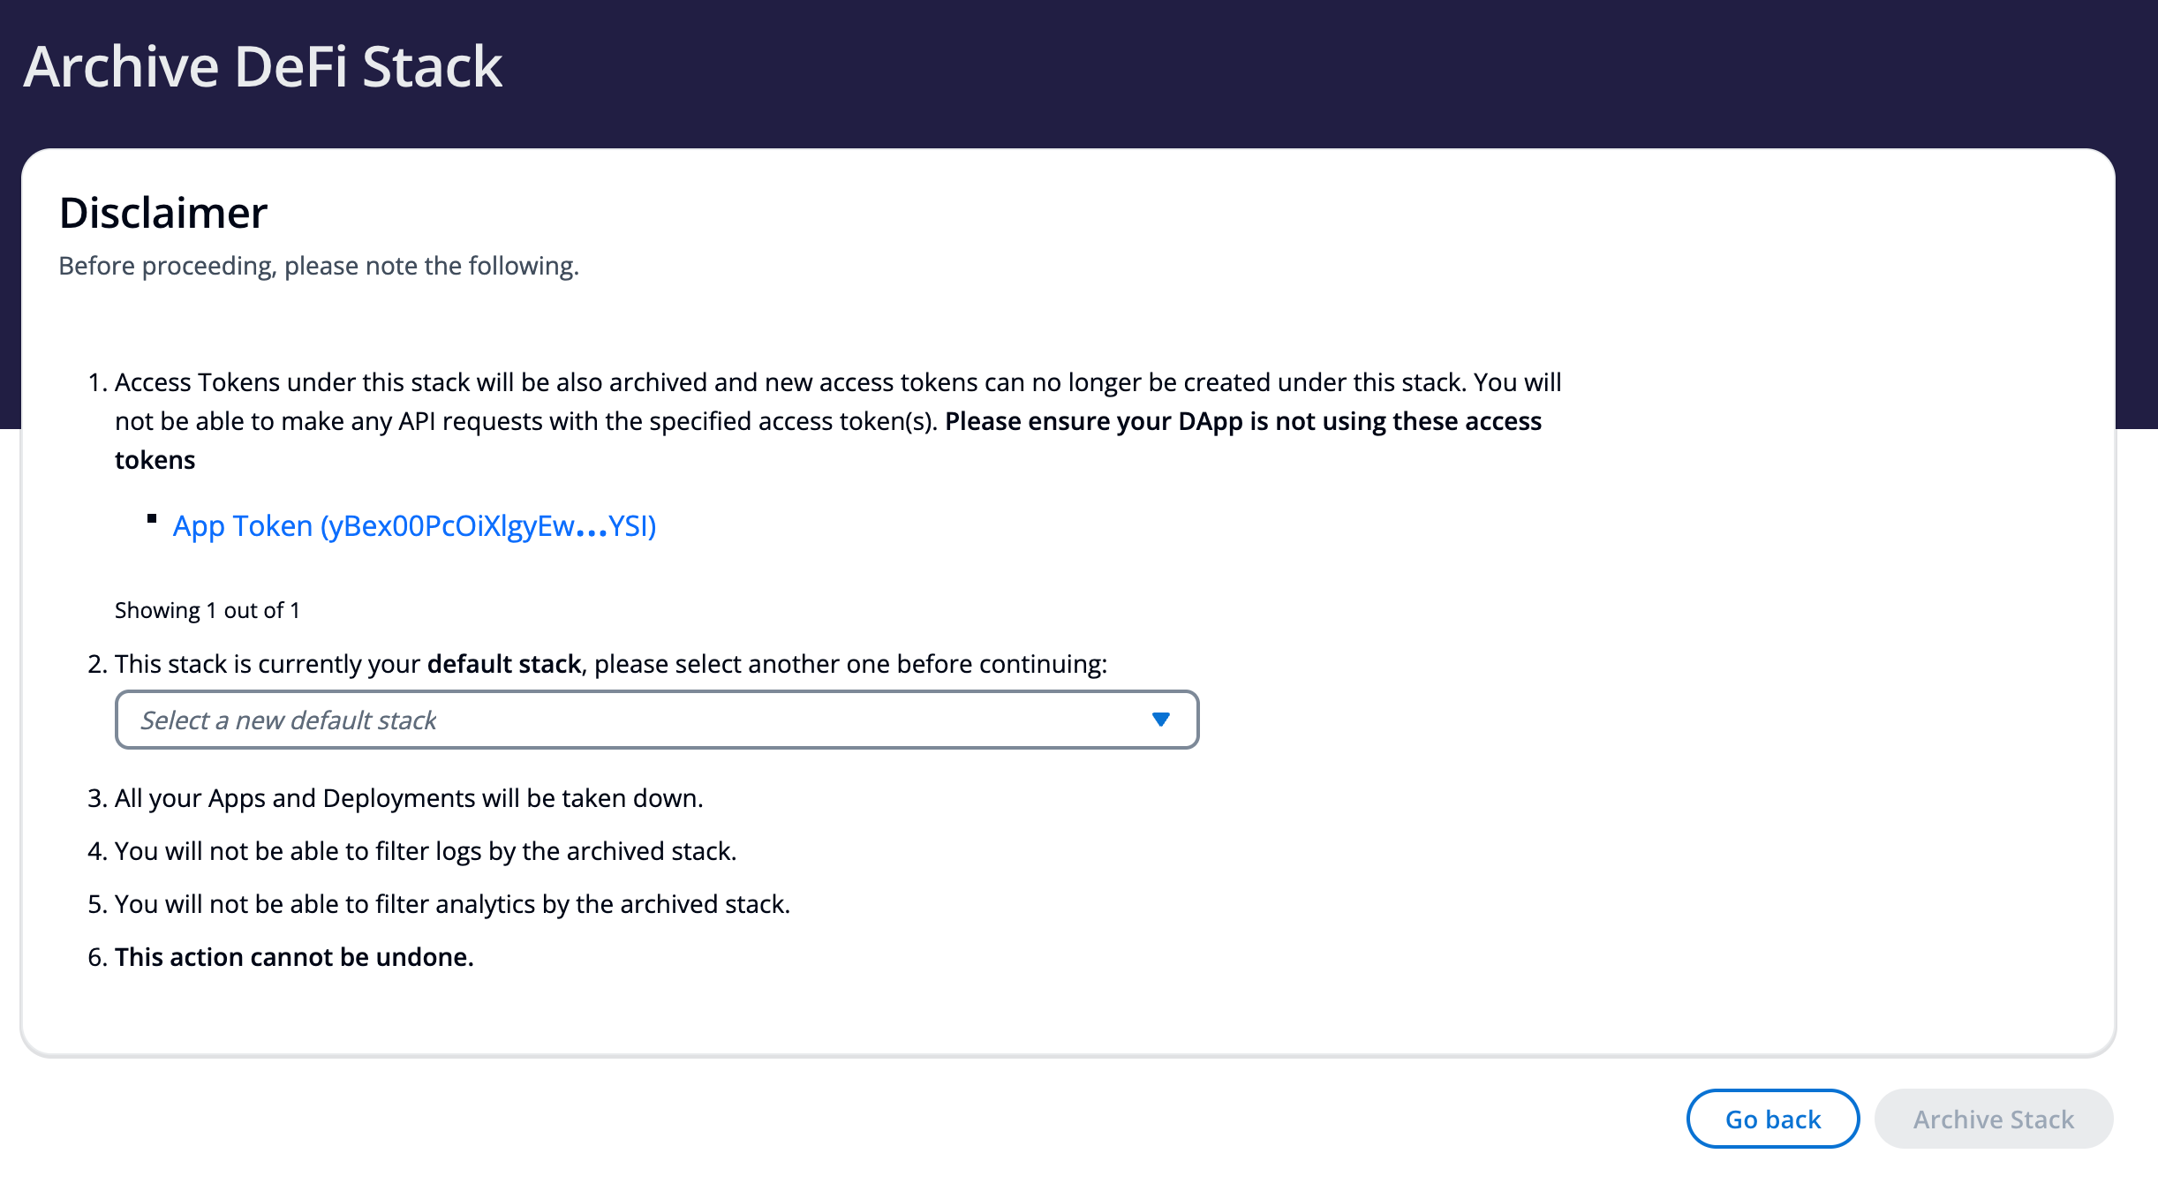Click the Go back button
This screenshot has height=1199, width=2158.
point(1773,1119)
